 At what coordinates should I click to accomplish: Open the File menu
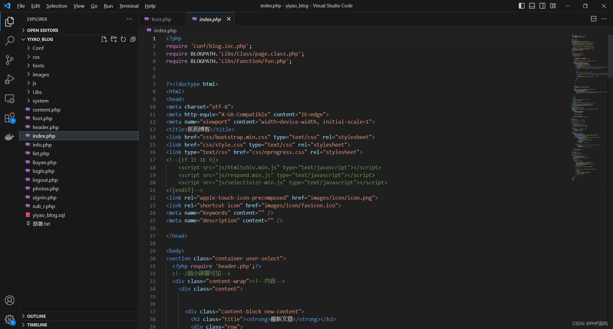[x=21, y=6]
